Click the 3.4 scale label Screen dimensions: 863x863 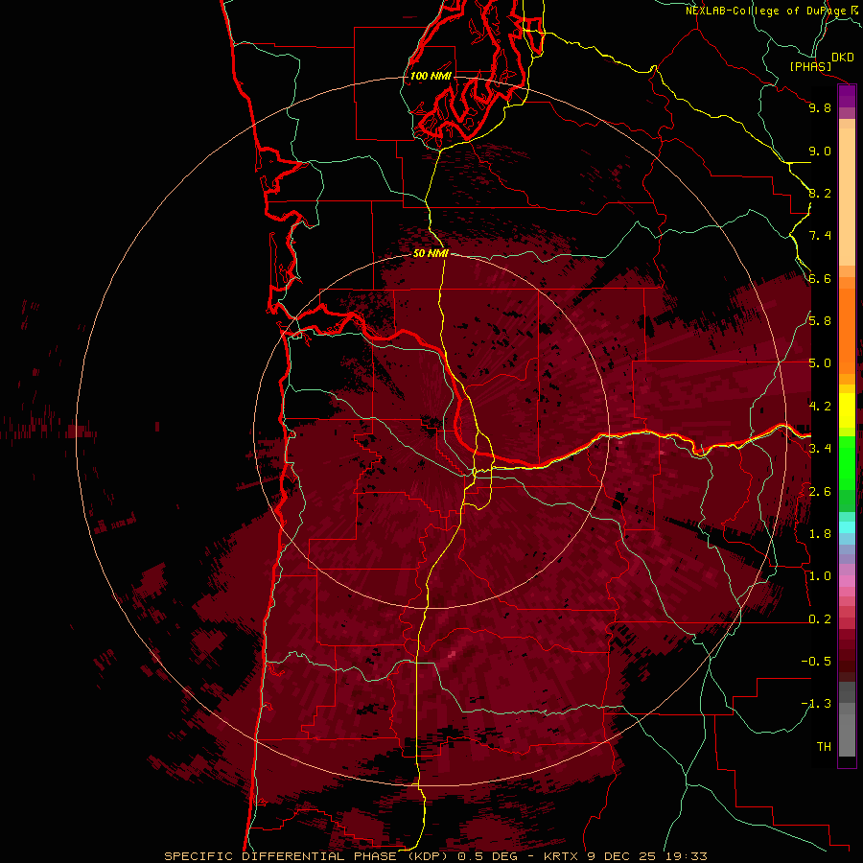(x=820, y=449)
